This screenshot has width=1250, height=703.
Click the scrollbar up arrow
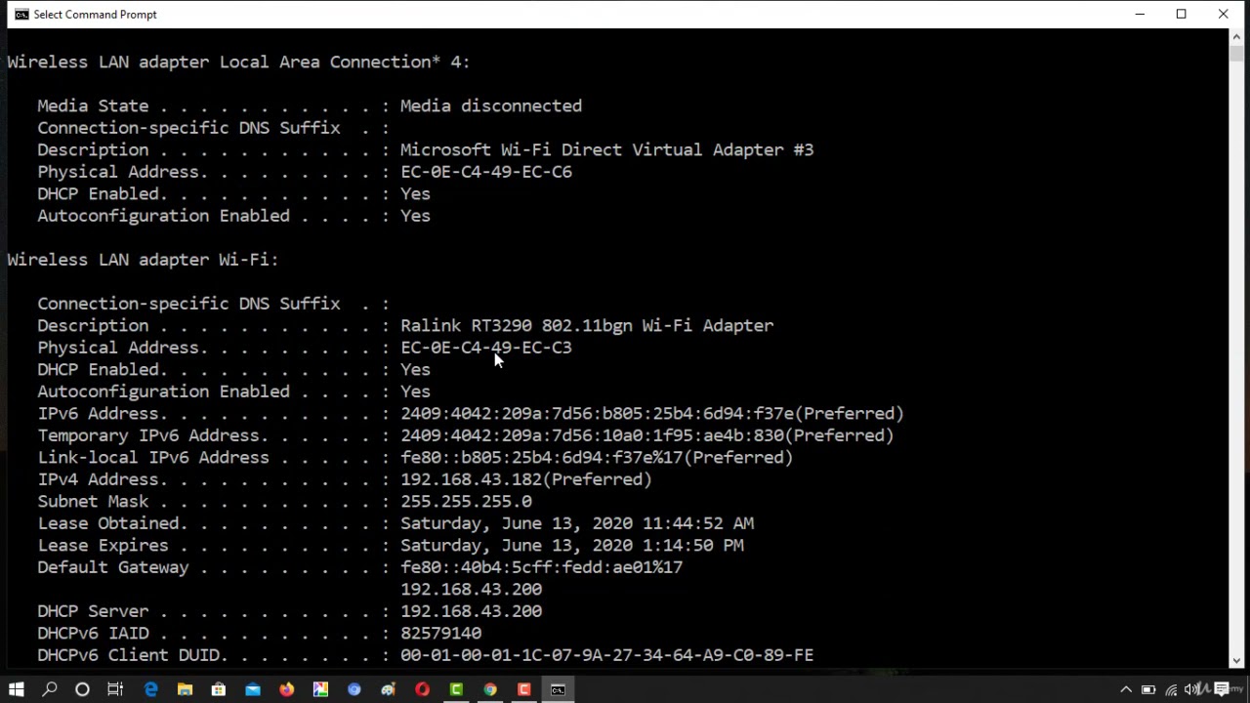pyautogui.click(x=1237, y=38)
